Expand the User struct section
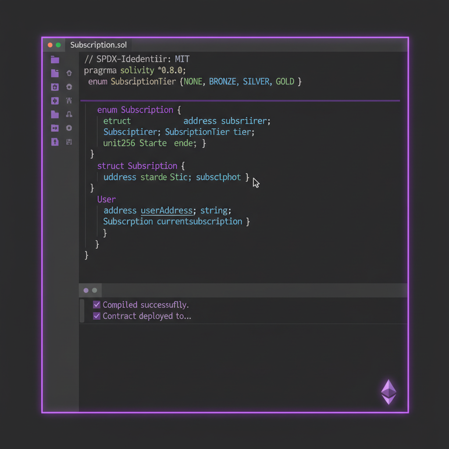 pos(106,199)
